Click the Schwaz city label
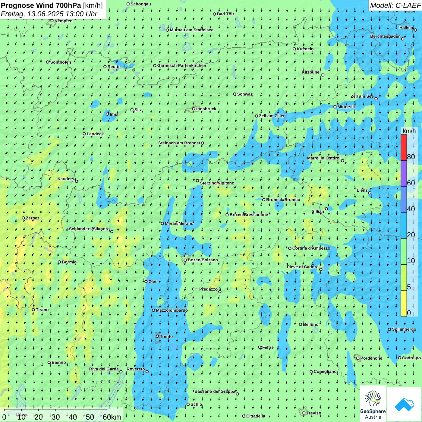Image resolution: width=422 pixels, height=422 pixels. click(245, 94)
